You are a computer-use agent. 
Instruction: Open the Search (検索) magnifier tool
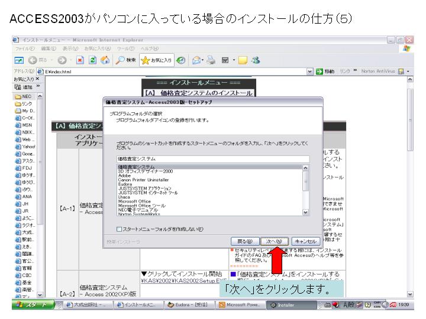pos(125,60)
